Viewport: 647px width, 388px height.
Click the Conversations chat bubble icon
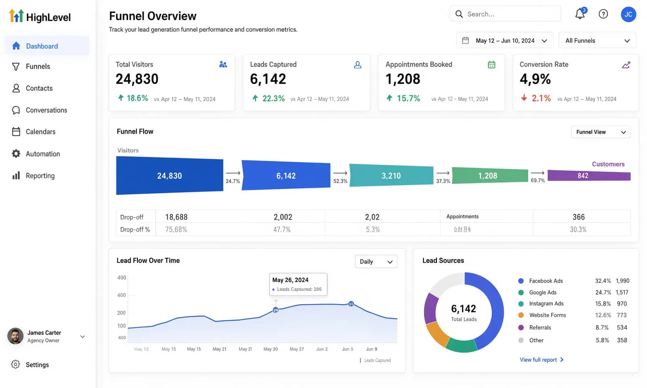click(x=16, y=110)
